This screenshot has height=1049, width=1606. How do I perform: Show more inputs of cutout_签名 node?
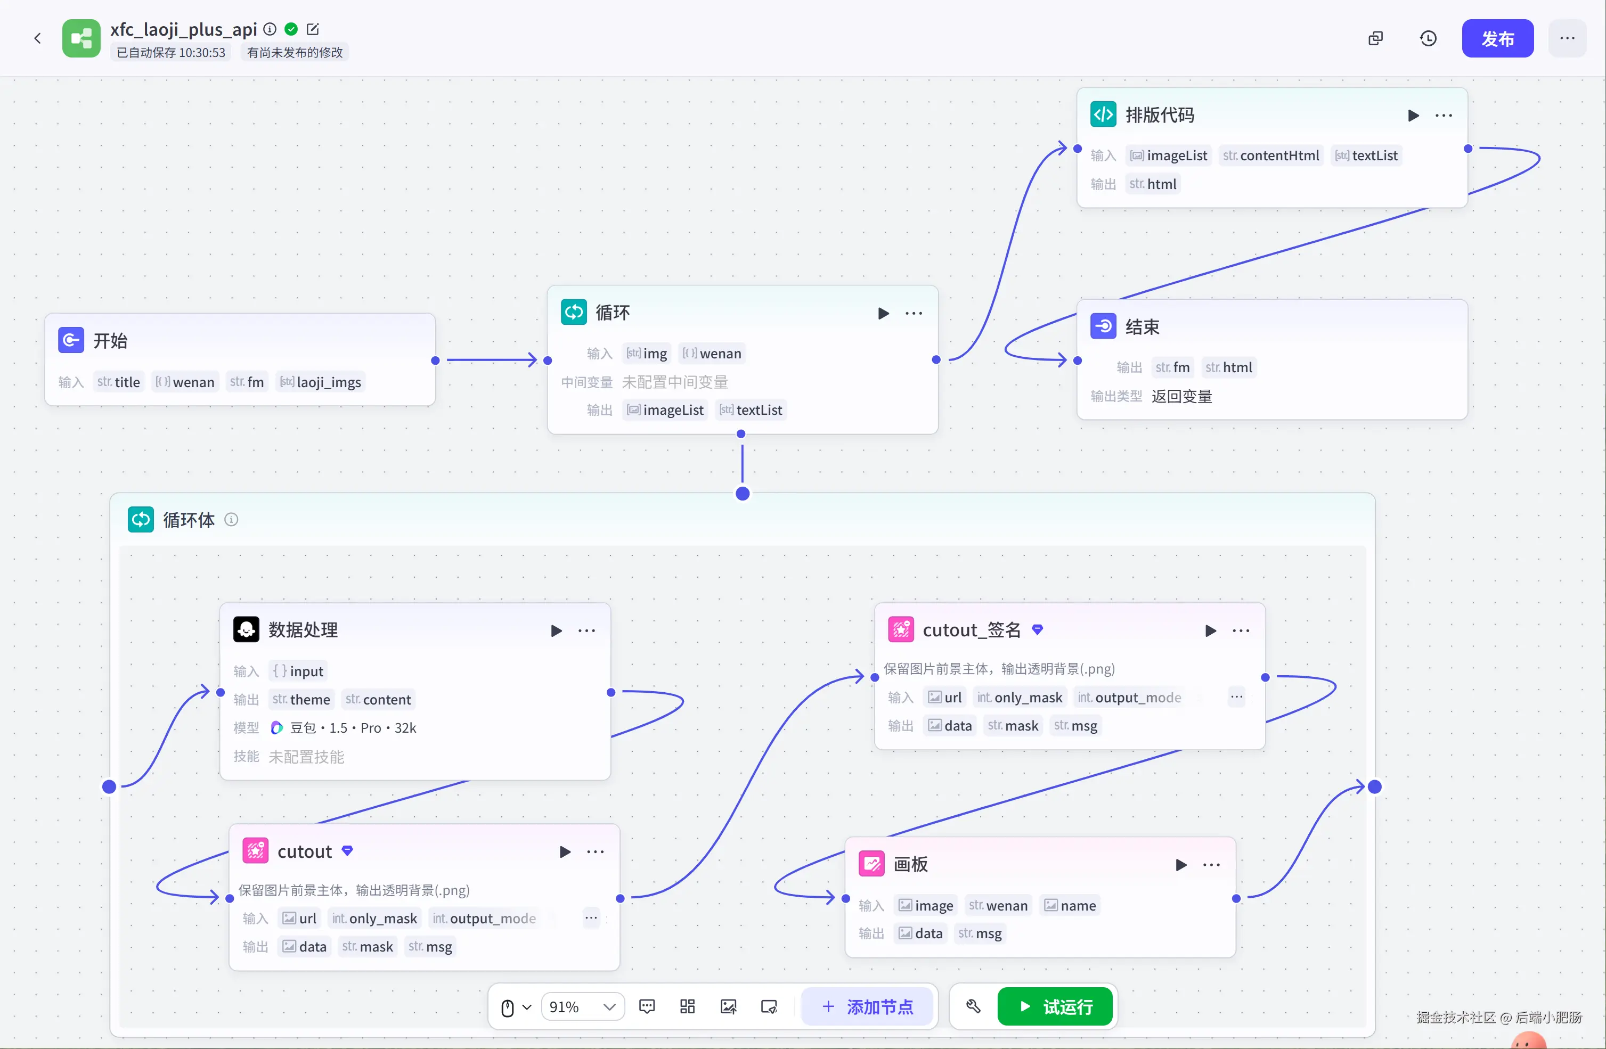[x=1236, y=697]
